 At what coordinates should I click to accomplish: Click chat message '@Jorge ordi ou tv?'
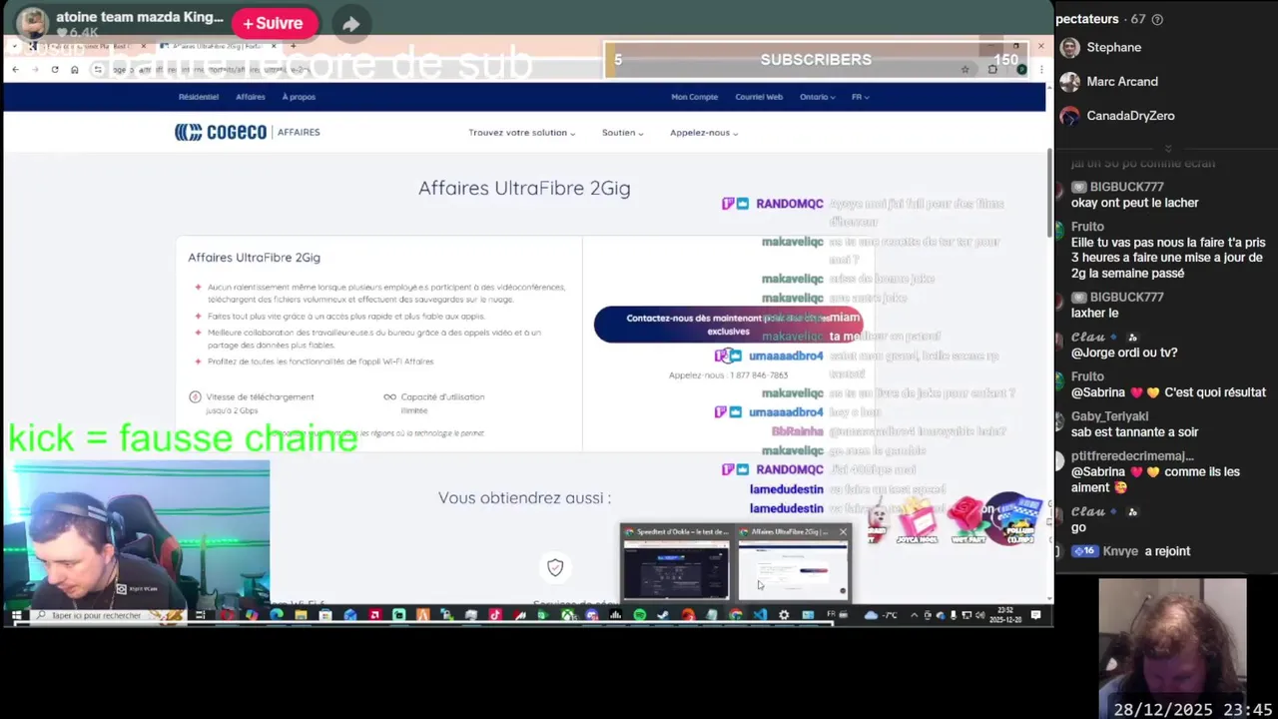[x=1124, y=353]
